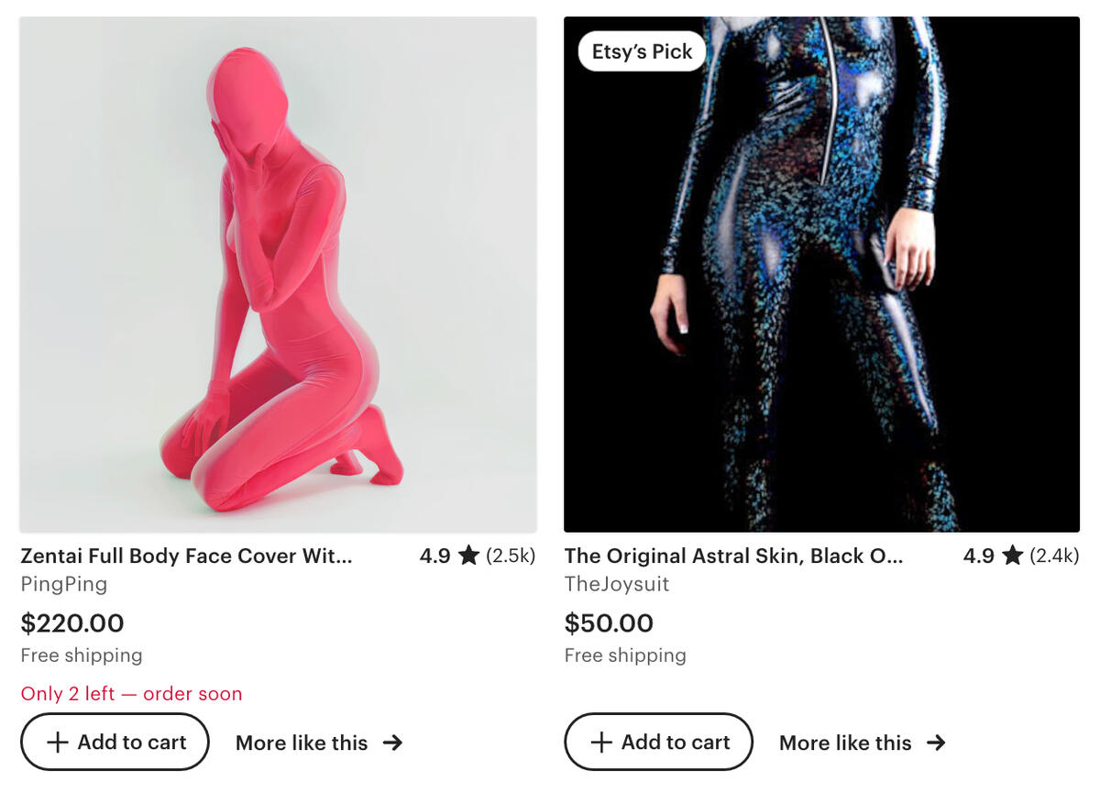Open The Original Astral Skin listing title
Screen dimensions: 1100x792
(x=733, y=555)
